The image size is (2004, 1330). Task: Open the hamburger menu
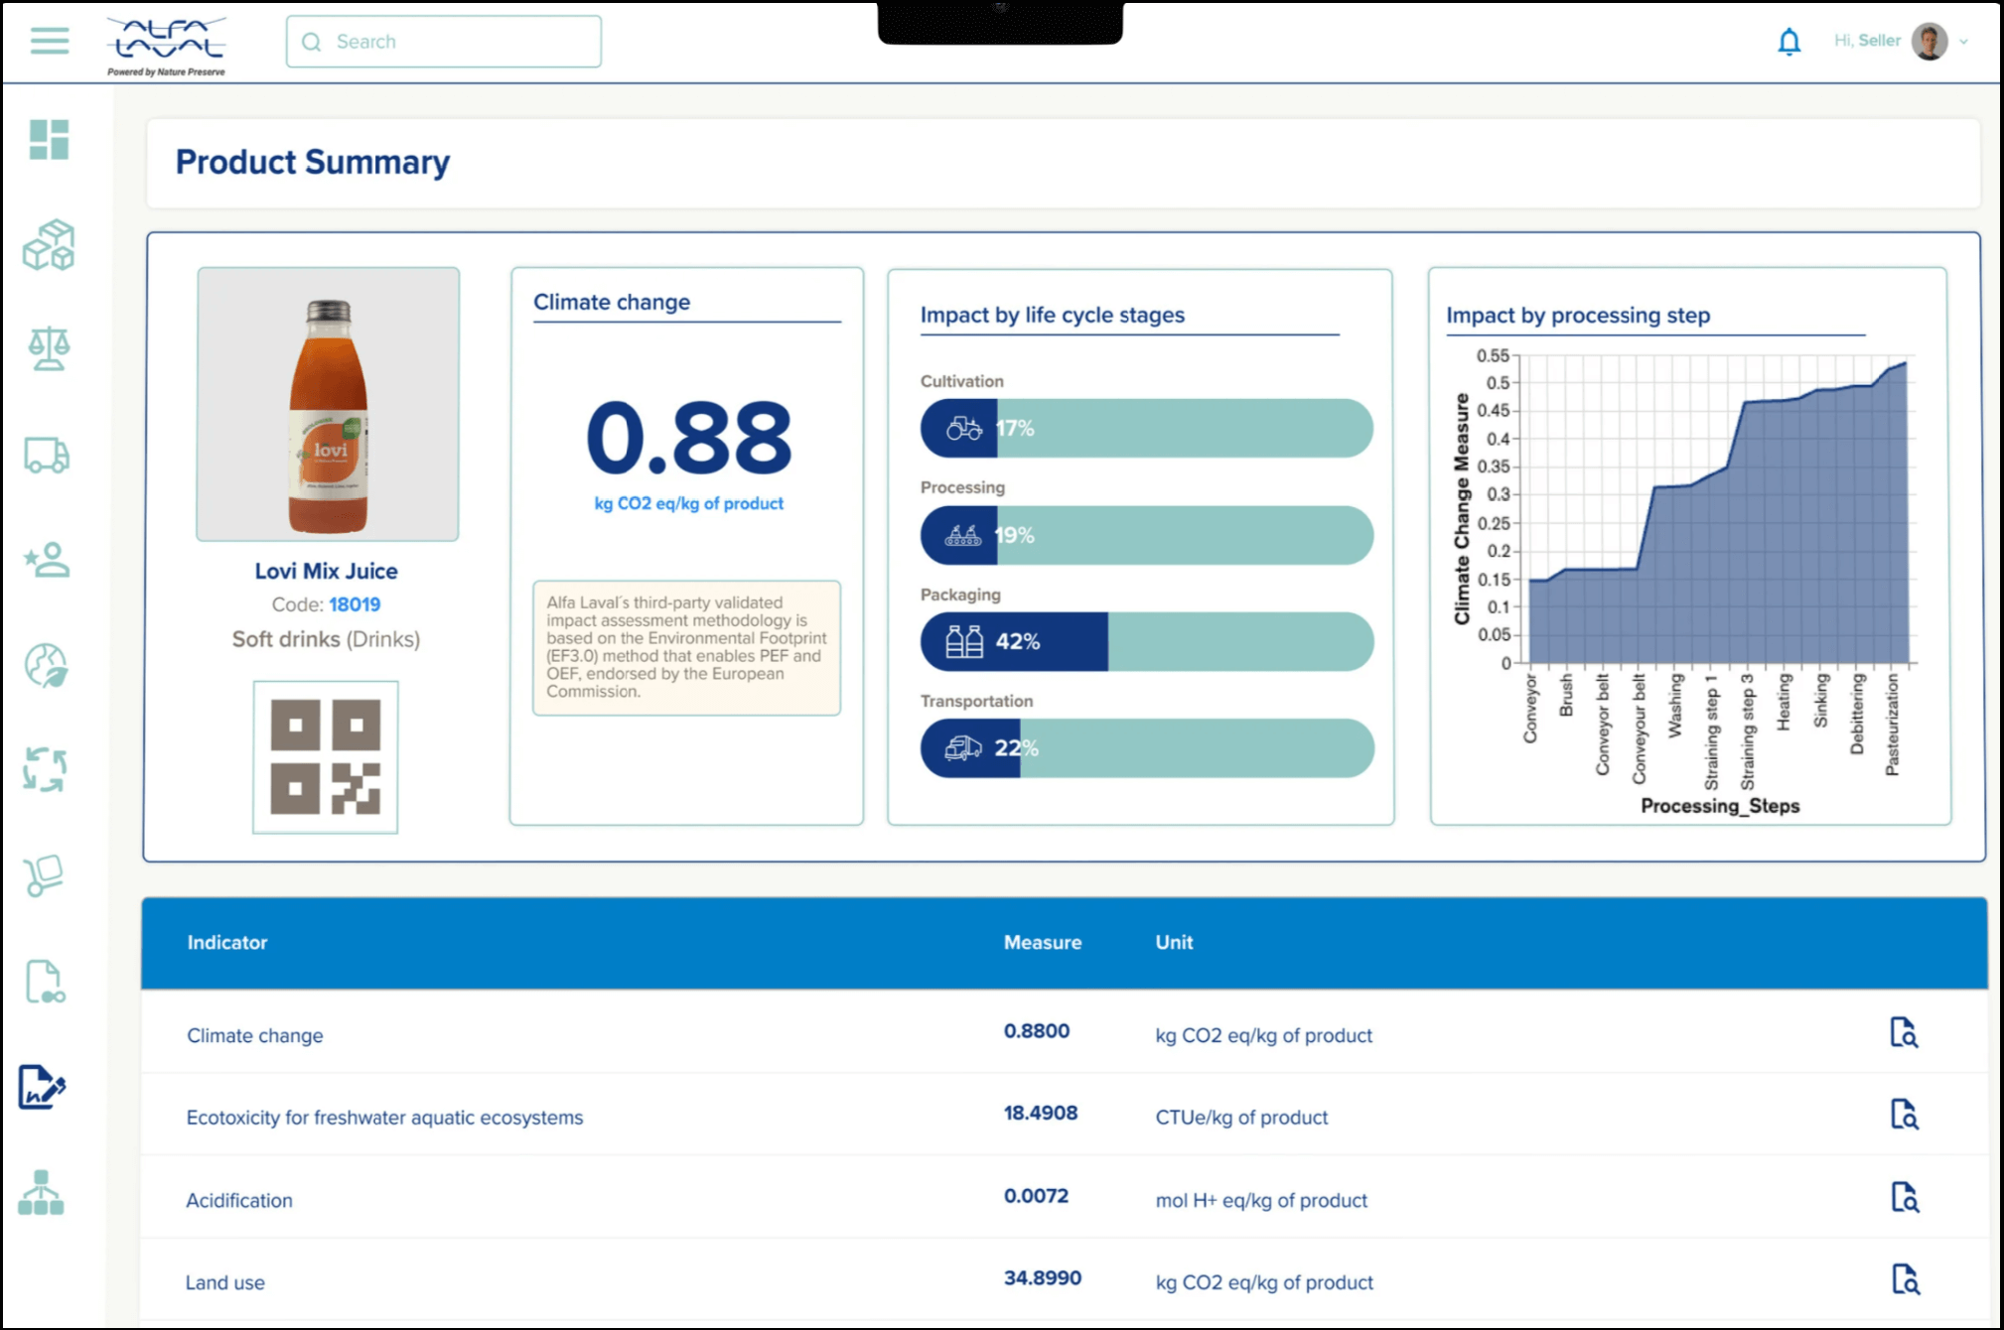(x=49, y=41)
